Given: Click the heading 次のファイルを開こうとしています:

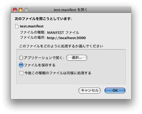Looking at the screenshot, I should [43, 19].
